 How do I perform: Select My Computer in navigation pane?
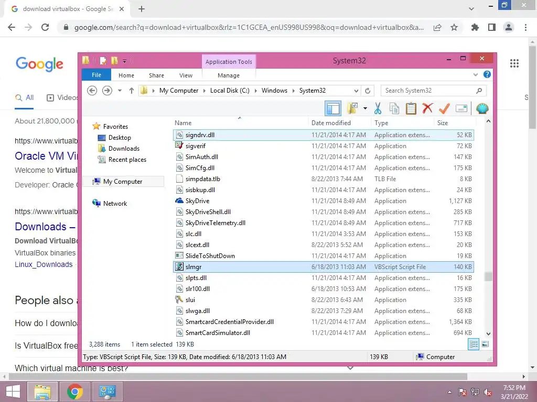123,182
